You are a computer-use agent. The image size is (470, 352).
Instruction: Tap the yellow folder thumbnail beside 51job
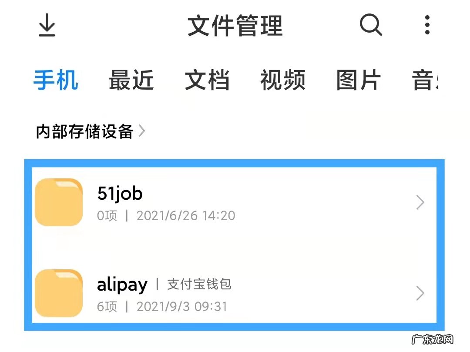(x=58, y=202)
